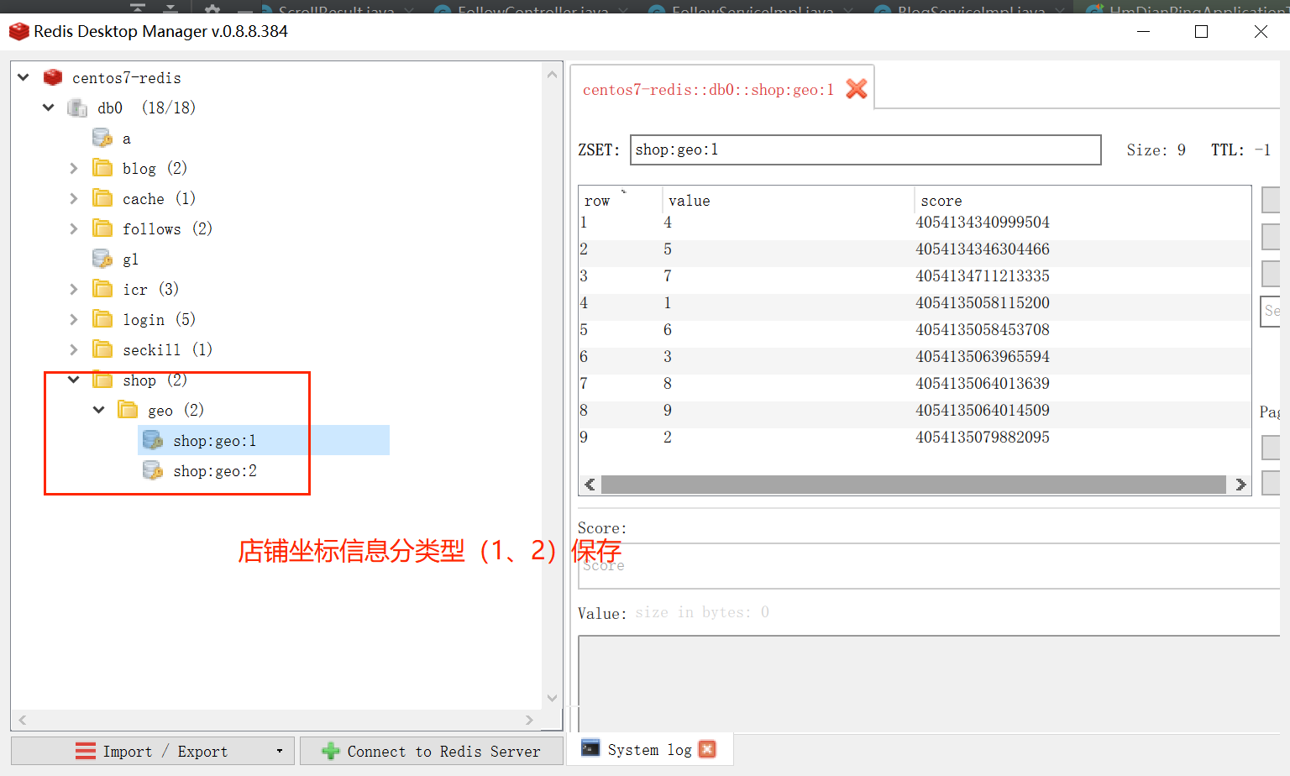Select score 4054135063965594 in row 6
Screen dimensions: 1290x776
tap(983, 357)
